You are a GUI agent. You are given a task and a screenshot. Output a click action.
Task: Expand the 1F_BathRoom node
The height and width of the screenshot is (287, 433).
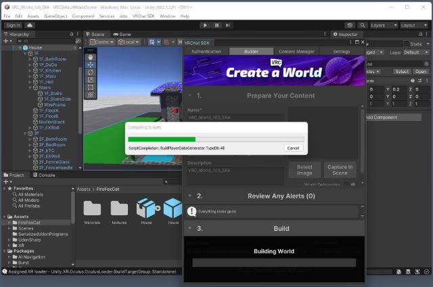[30, 59]
